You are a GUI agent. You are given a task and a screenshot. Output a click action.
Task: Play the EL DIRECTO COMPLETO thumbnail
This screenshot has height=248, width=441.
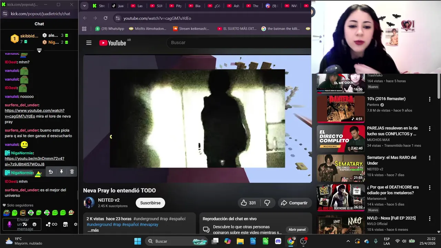pyautogui.click(x=341, y=138)
